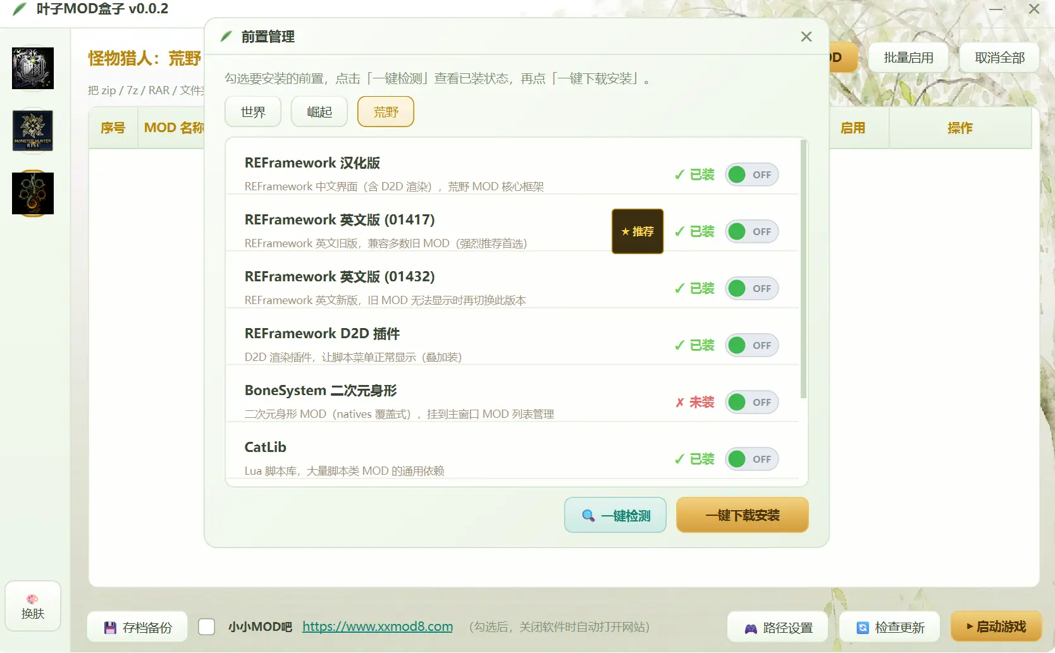Open 存档备份 save backup
The height and width of the screenshot is (653, 1055).
pyautogui.click(x=137, y=627)
